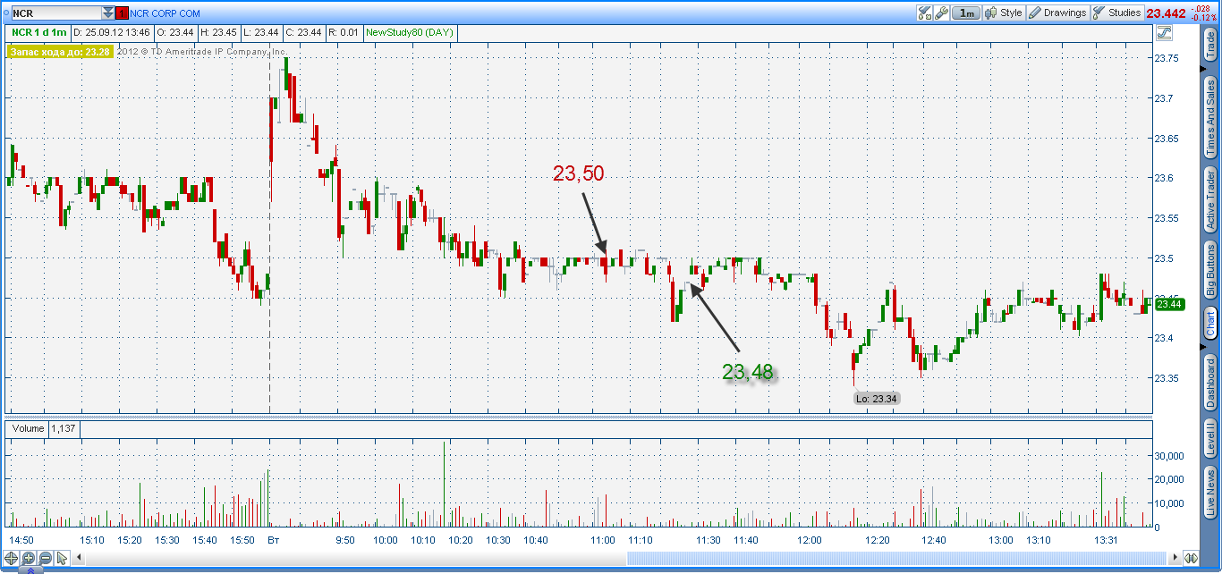This screenshot has height=574, width=1222.
Task: Open the Drawings tools menu
Action: click(1057, 13)
